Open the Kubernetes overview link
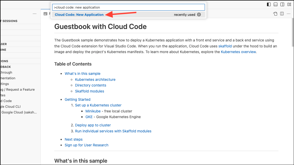Image resolution: width=294 pixels, height=165 pixels. [x=238, y=52]
